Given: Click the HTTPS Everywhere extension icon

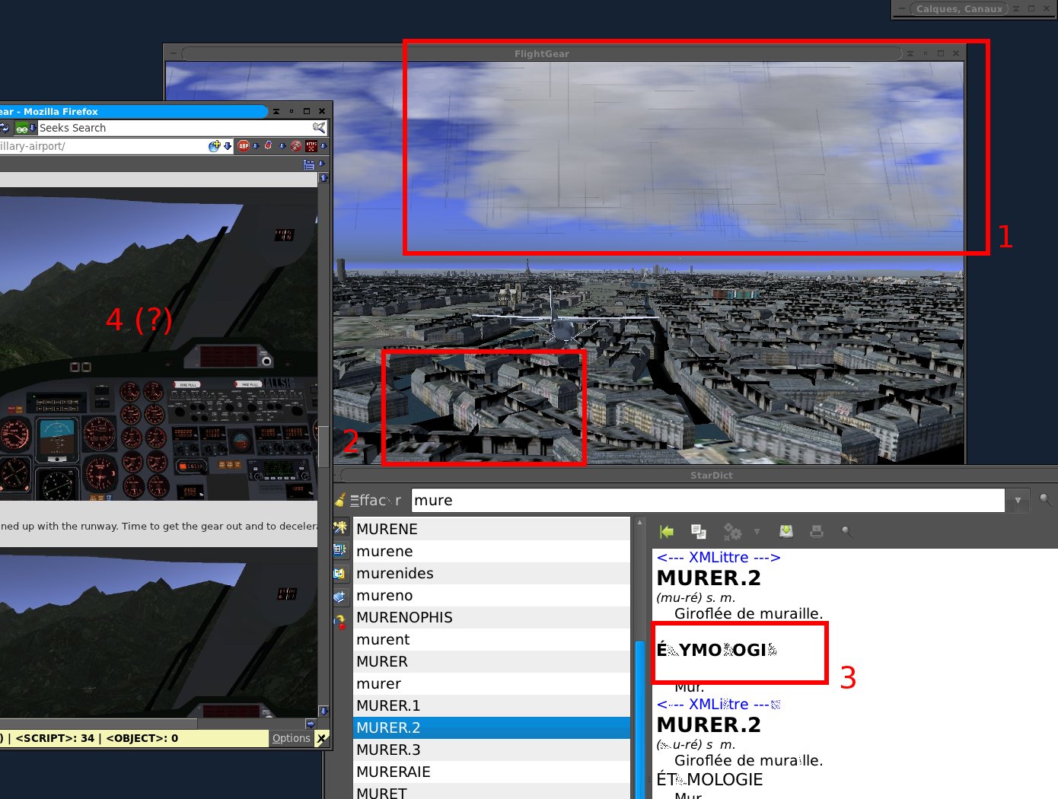Looking at the screenshot, I should [311, 146].
